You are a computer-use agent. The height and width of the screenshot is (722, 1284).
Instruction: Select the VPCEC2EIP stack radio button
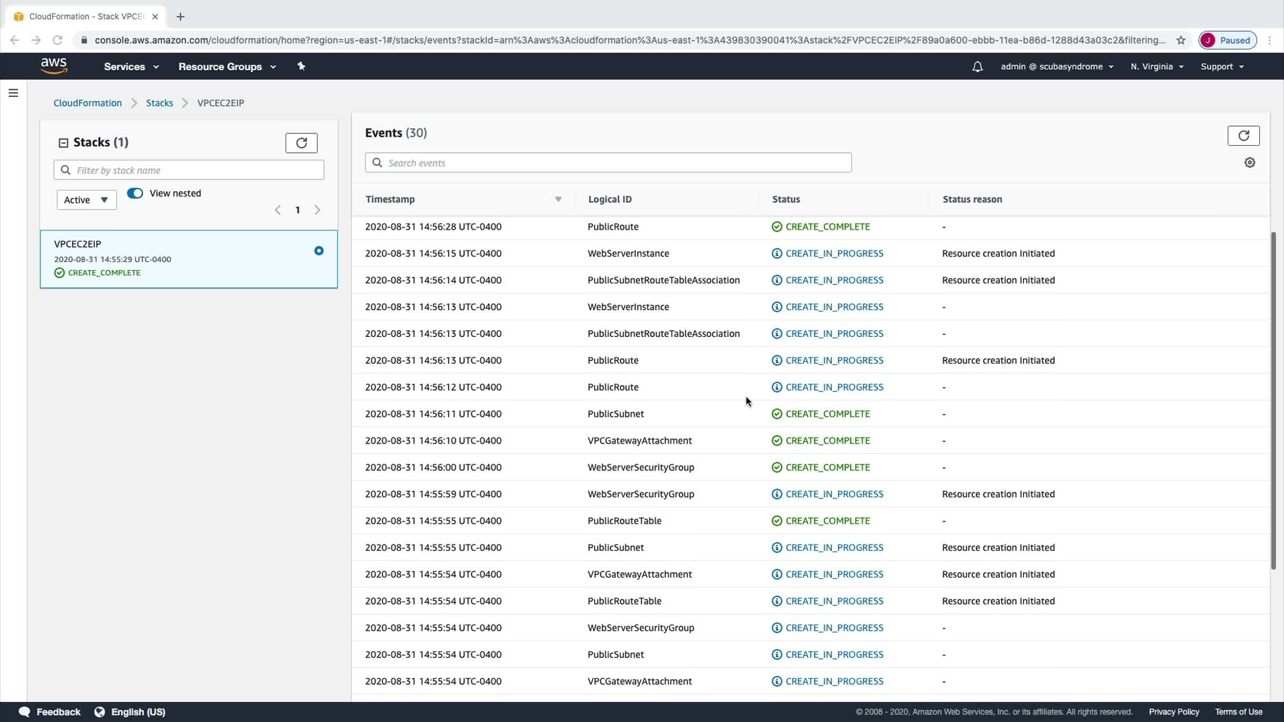[319, 251]
